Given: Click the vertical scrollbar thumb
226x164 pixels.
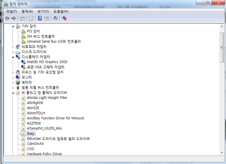Looking at the screenshot, I should coord(222,47).
